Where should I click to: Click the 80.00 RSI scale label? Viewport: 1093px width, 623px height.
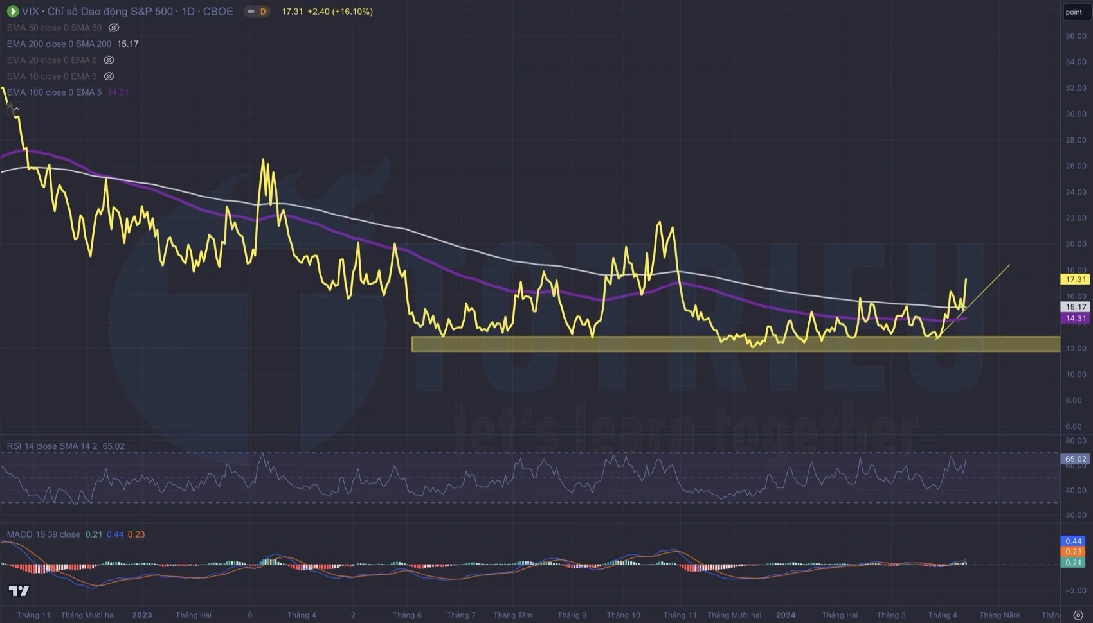1076,441
